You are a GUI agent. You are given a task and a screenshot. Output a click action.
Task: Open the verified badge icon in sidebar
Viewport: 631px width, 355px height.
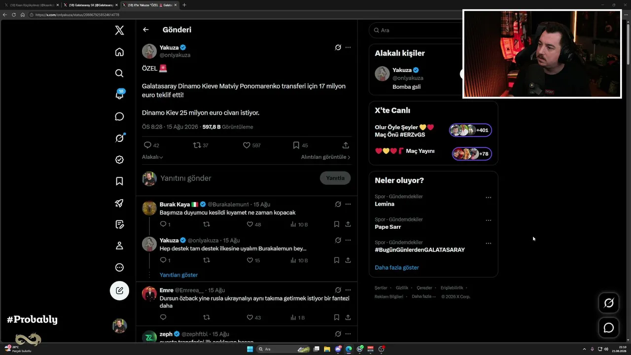pos(119,160)
